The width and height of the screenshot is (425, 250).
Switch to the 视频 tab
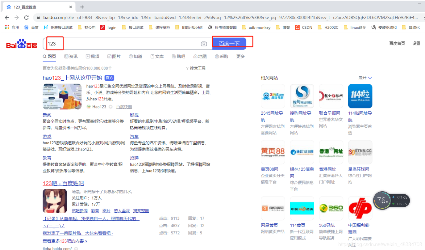93,56
